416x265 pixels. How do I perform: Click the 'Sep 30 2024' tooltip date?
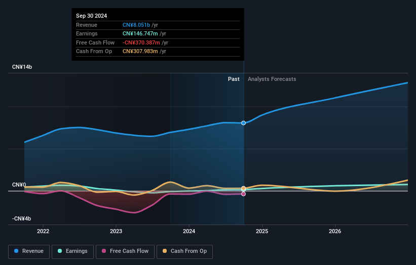coord(92,16)
